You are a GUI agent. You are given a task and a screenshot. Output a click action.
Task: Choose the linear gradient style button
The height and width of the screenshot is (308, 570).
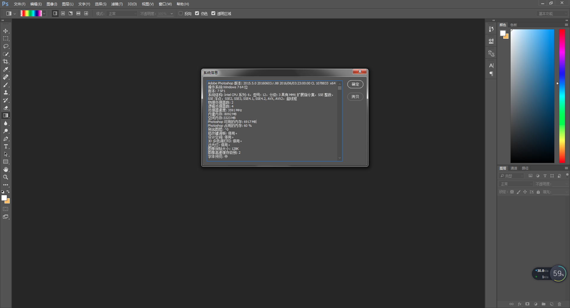(55, 13)
